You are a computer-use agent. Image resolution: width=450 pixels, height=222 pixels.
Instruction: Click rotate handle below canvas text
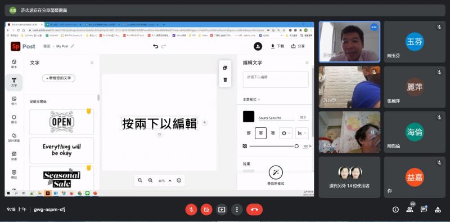[160, 134]
